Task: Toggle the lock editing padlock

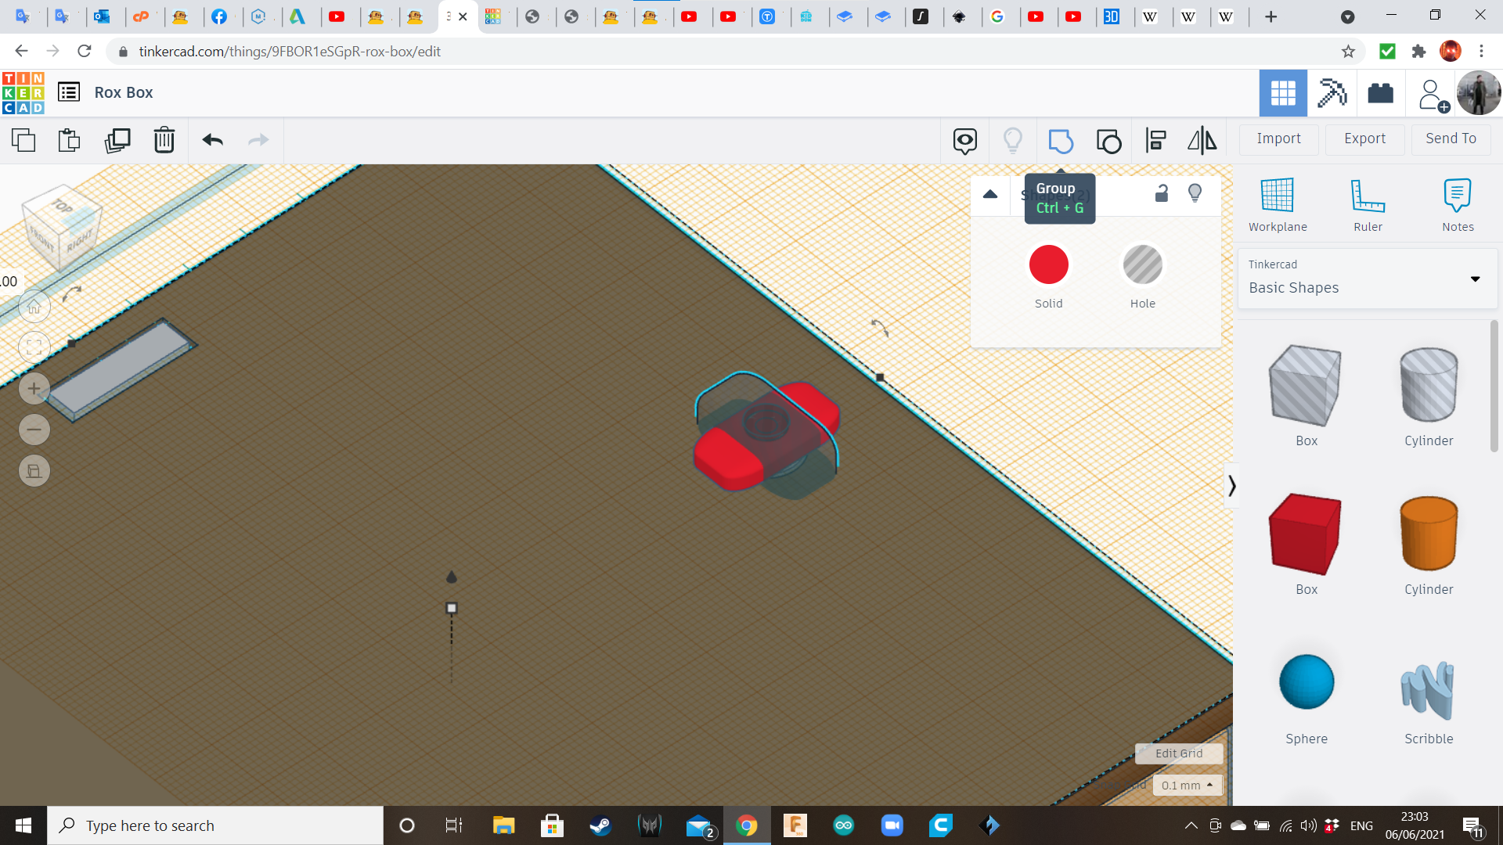Action: tap(1162, 193)
